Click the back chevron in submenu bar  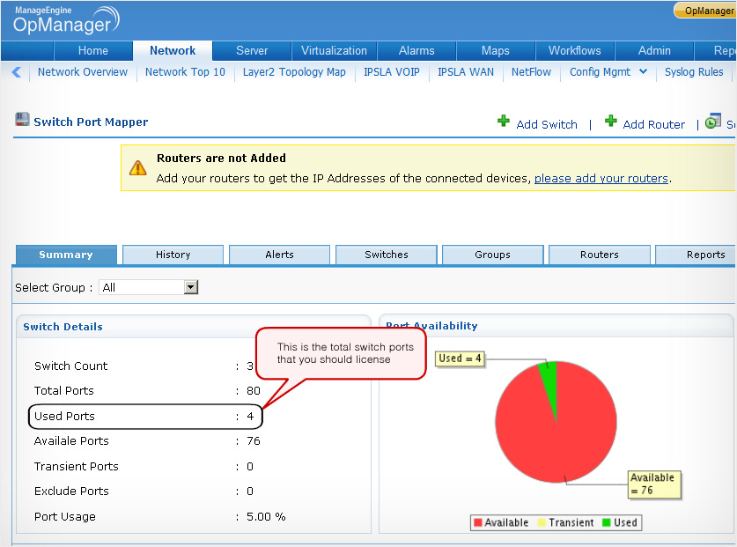point(17,72)
